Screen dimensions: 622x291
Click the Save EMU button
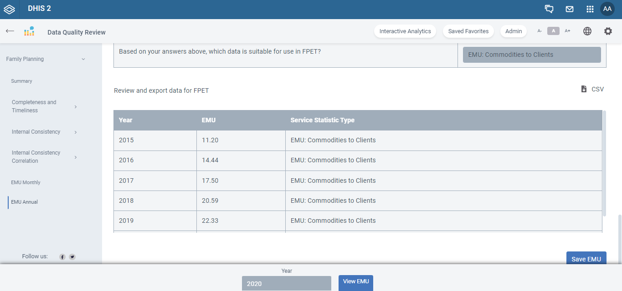[x=586, y=258]
